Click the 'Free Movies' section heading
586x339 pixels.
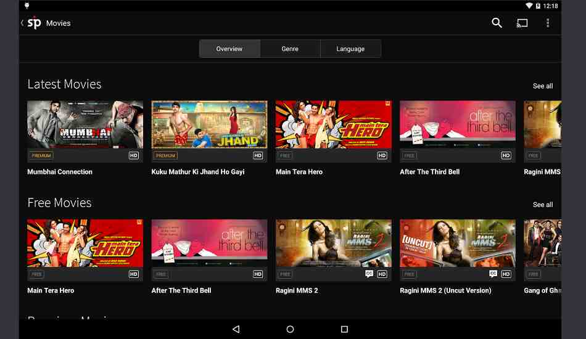coord(59,203)
